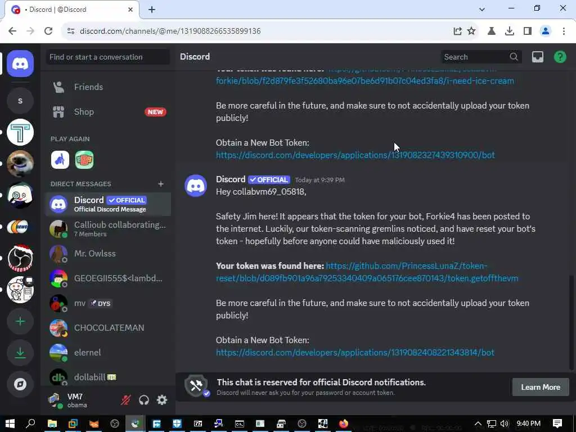The height and width of the screenshot is (432, 576).
Task: Click the site information icon in address bar
Action: point(71,31)
